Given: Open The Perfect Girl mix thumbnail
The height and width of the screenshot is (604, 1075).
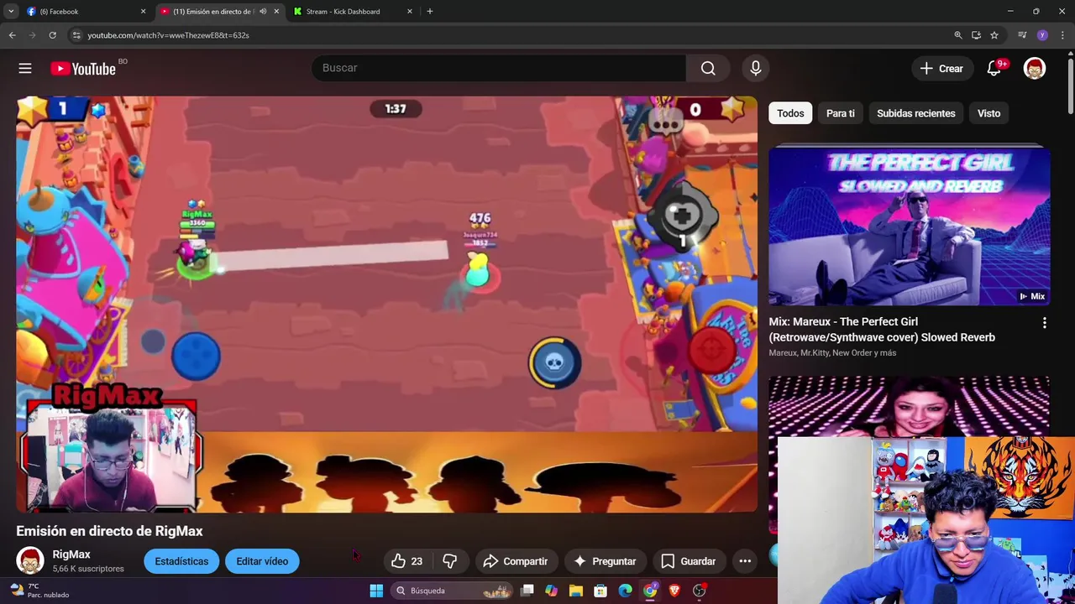Looking at the screenshot, I should (909, 226).
